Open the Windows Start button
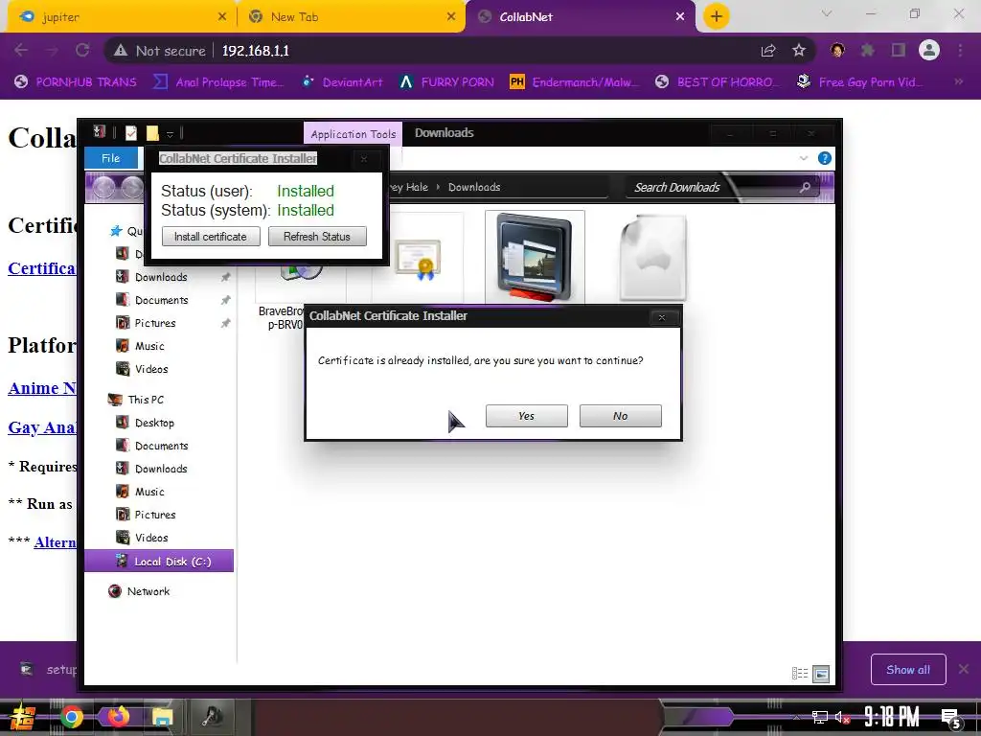This screenshot has height=736, width=981. [22, 717]
